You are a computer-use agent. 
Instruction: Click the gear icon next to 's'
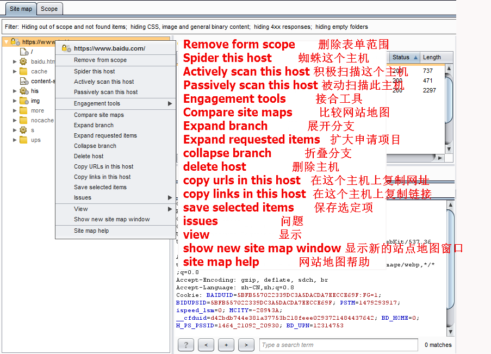click(x=23, y=130)
